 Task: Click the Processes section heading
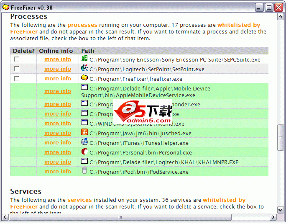click(28, 16)
